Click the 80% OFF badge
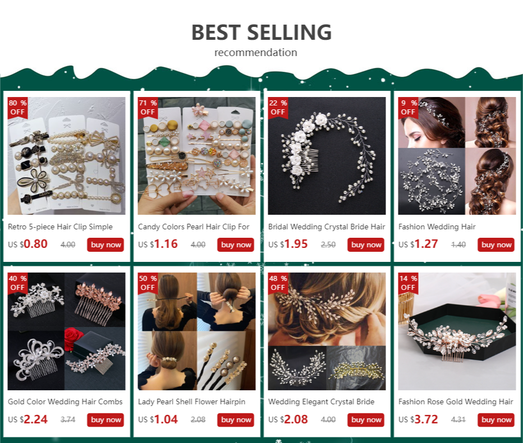523x443 pixels. tap(17, 107)
